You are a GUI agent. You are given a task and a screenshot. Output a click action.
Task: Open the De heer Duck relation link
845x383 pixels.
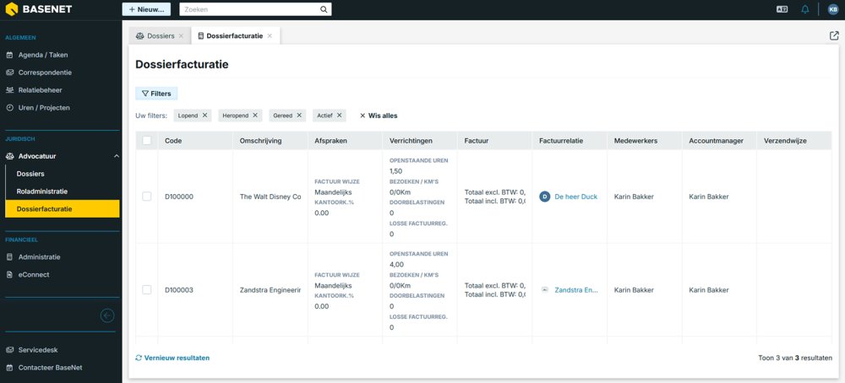pyautogui.click(x=575, y=197)
